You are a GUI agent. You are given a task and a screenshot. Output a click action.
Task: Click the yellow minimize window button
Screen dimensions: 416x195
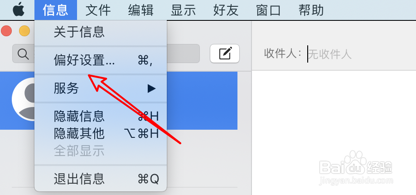point(24,31)
